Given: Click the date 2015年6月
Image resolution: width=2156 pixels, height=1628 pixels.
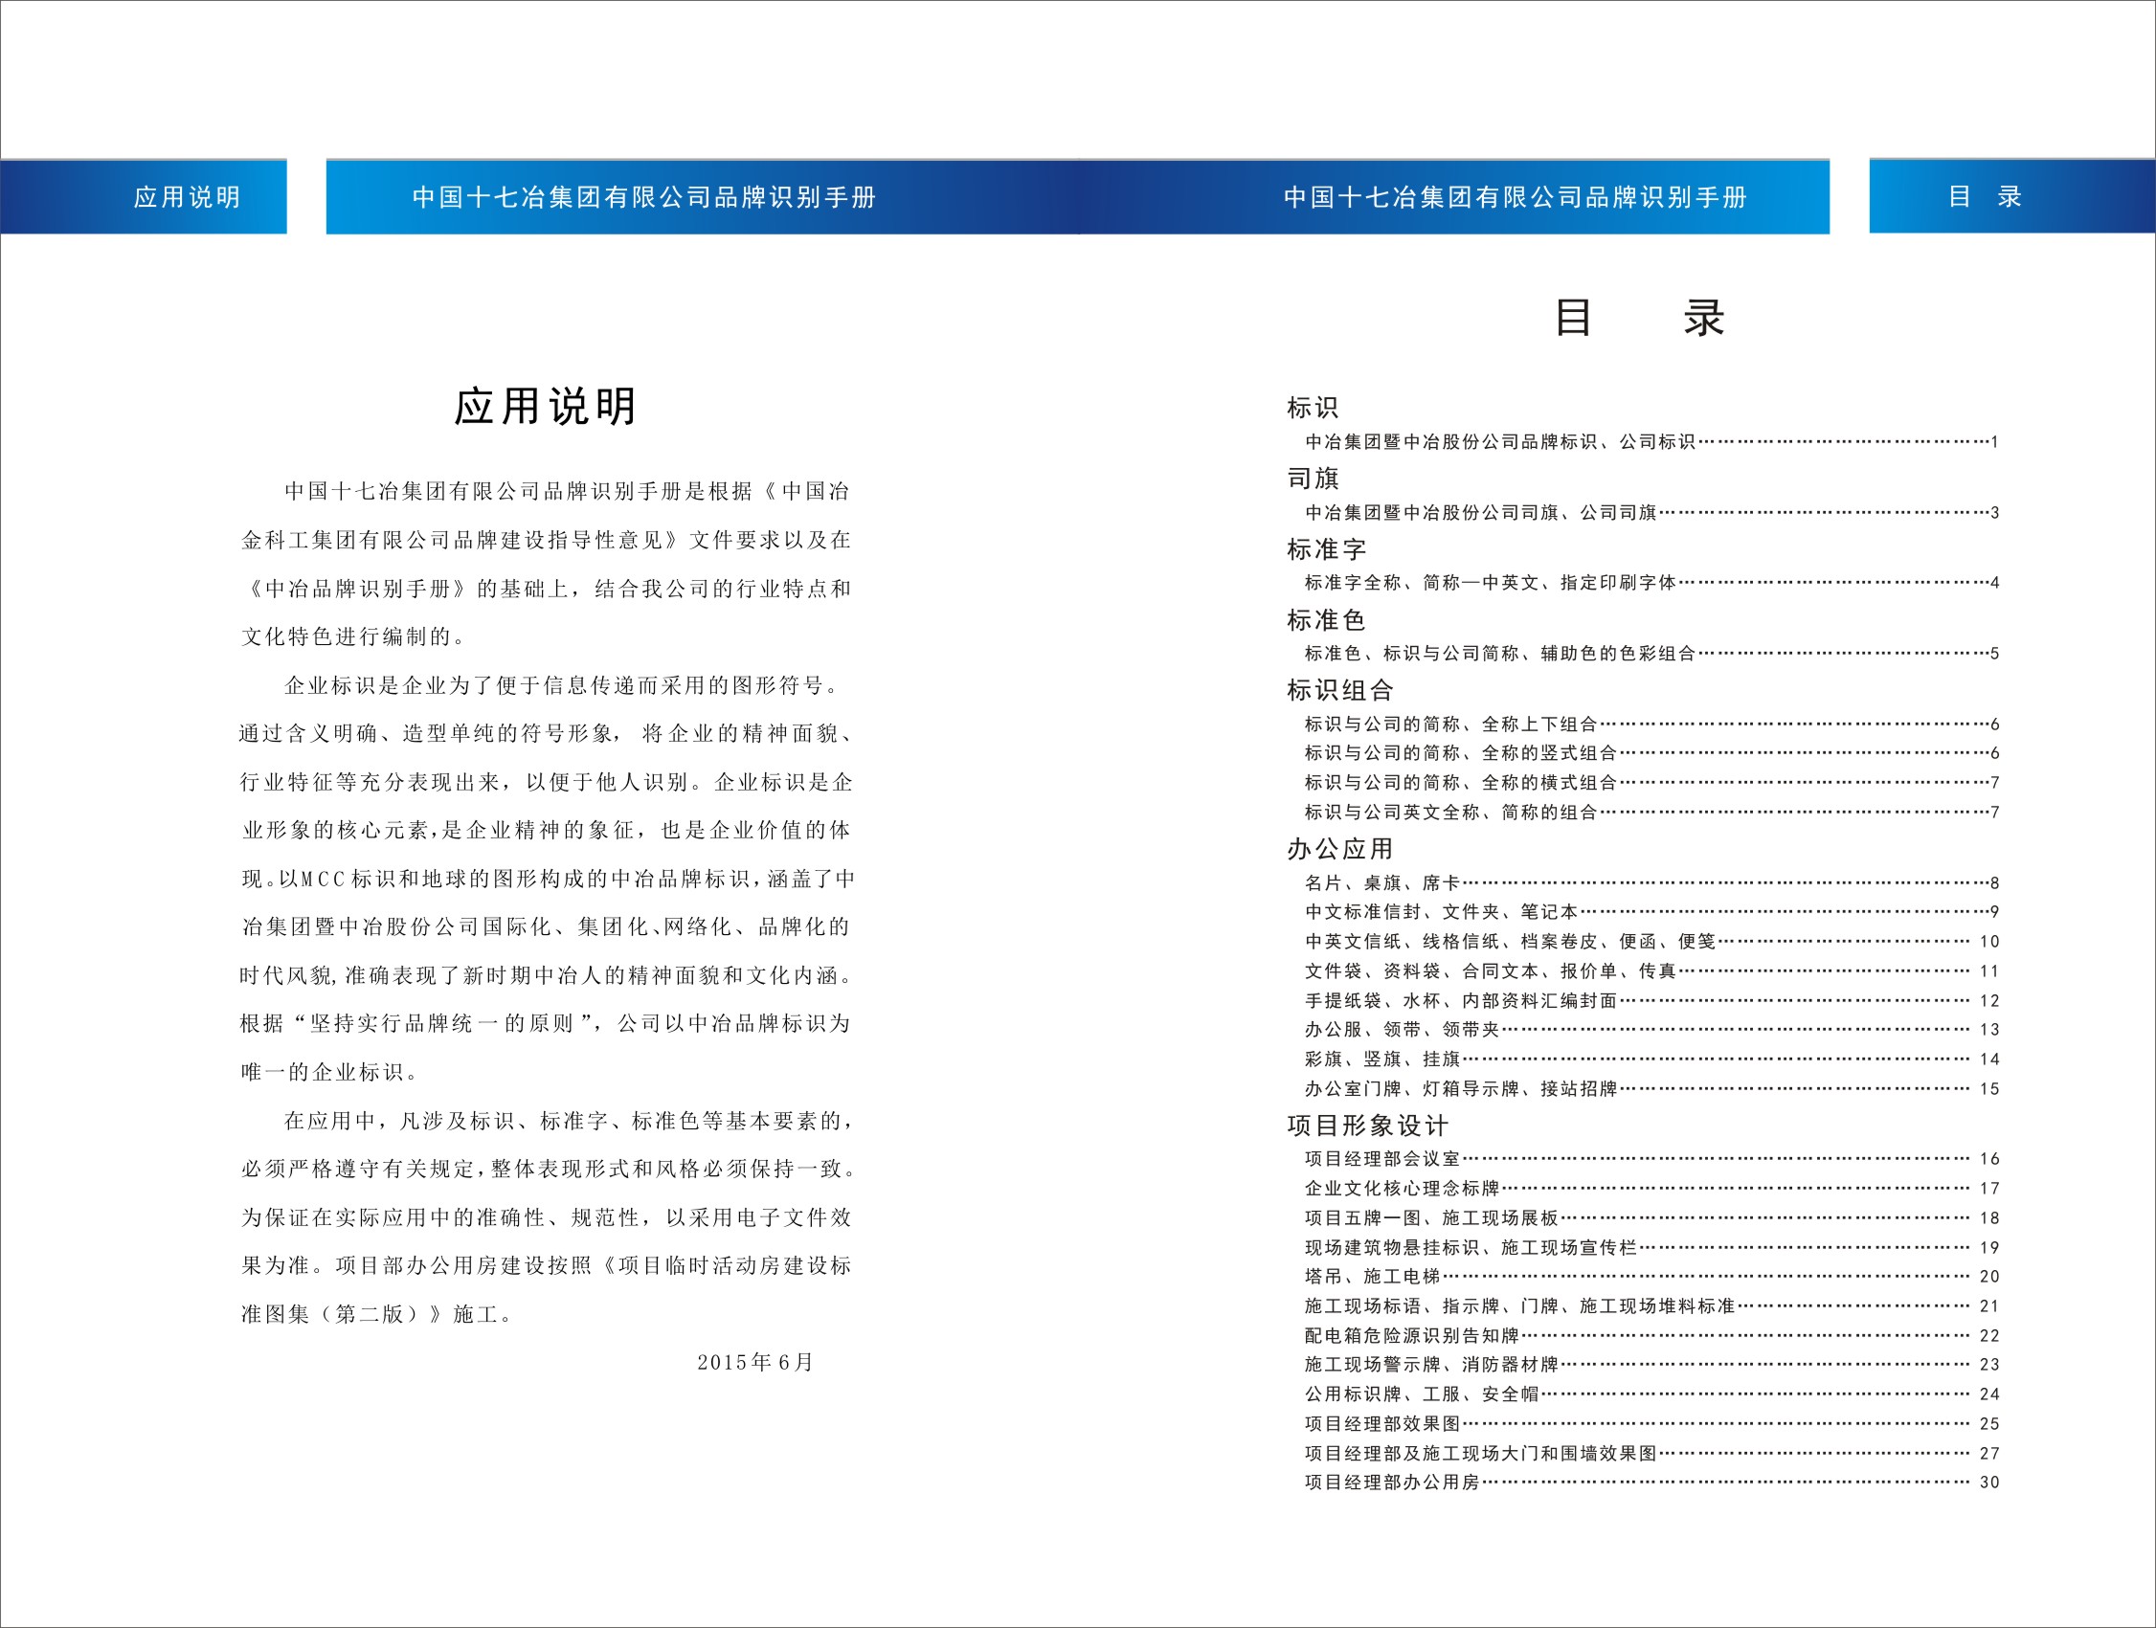Looking at the screenshot, I should (x=755, y=1363).
